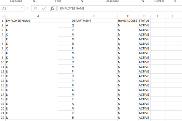Select column D header
This screenshot has height=121, width=182.
(144, 16)
